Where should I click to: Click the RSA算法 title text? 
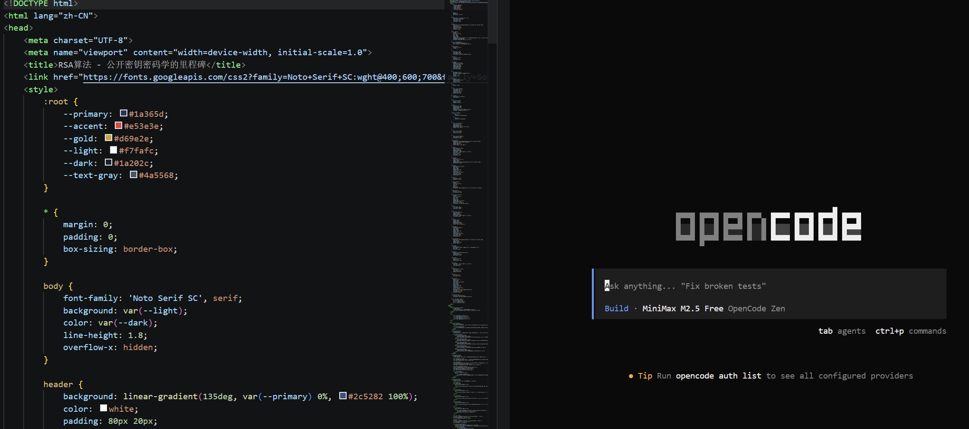pyautogui.click(x=132, y=65)
